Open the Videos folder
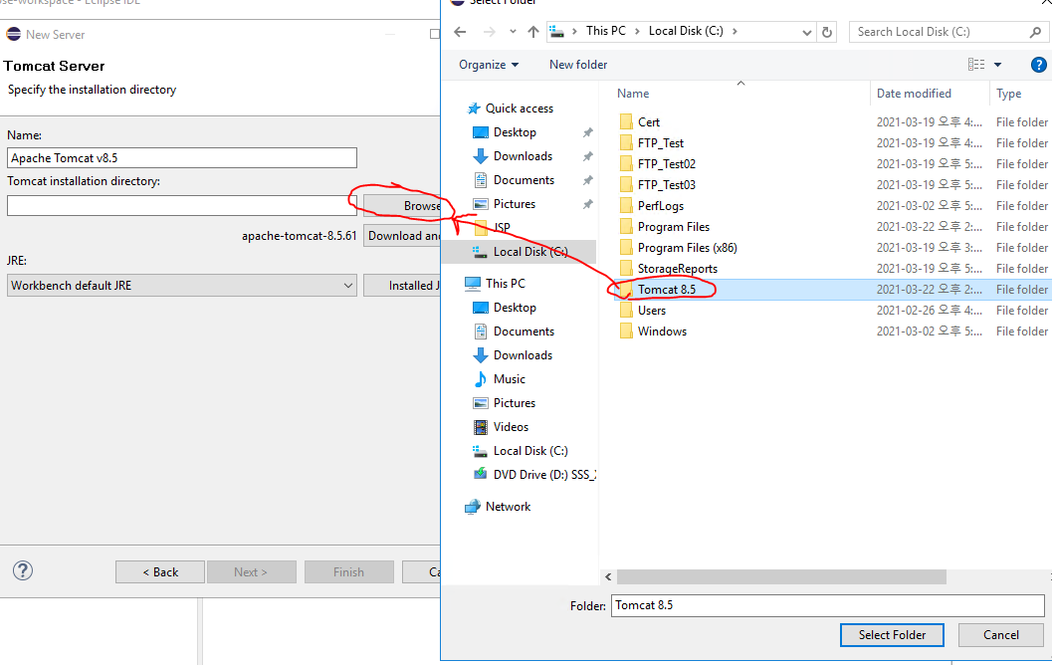 [x=511, y=427]
